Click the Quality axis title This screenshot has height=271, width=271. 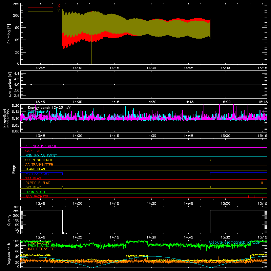pyautogui.click(x=9, y=220)
